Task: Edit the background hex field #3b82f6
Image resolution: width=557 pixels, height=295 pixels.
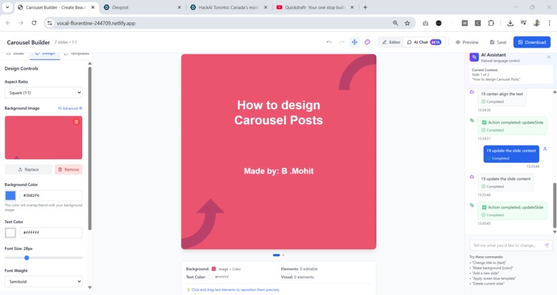Action: [x=51, y=196]
